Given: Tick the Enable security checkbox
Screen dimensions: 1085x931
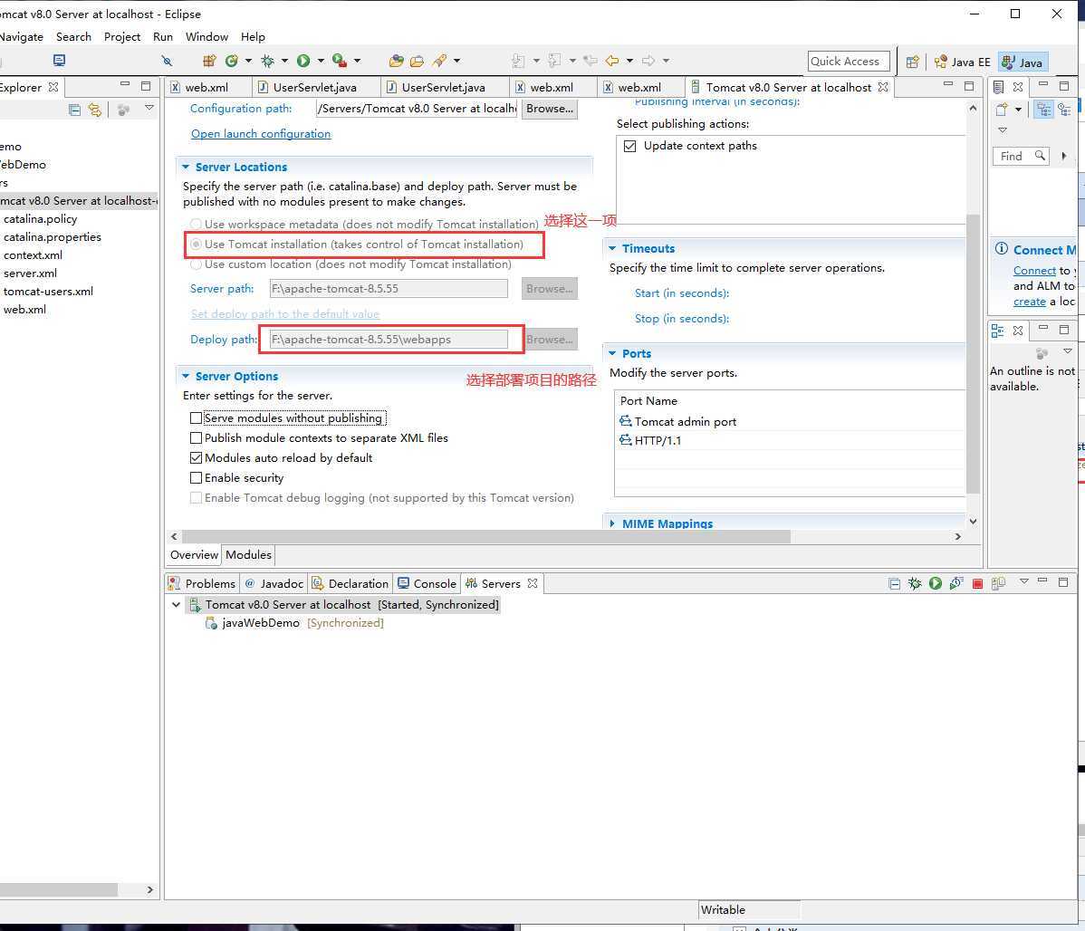Looking at the screenshot, I should click(x=196, y=477).
